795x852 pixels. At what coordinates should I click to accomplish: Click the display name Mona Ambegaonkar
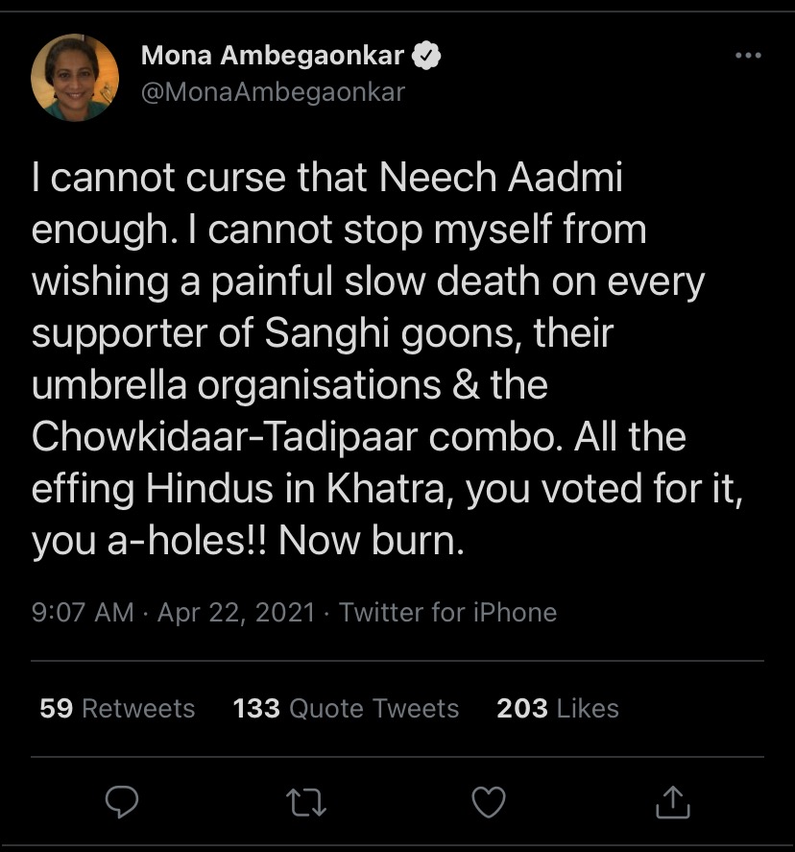272,56
